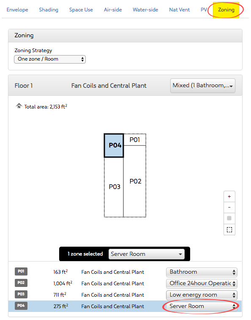This screenshot has width=251, height=320.
Task: Switch to the Envelope tab
Action: point(17,10)
